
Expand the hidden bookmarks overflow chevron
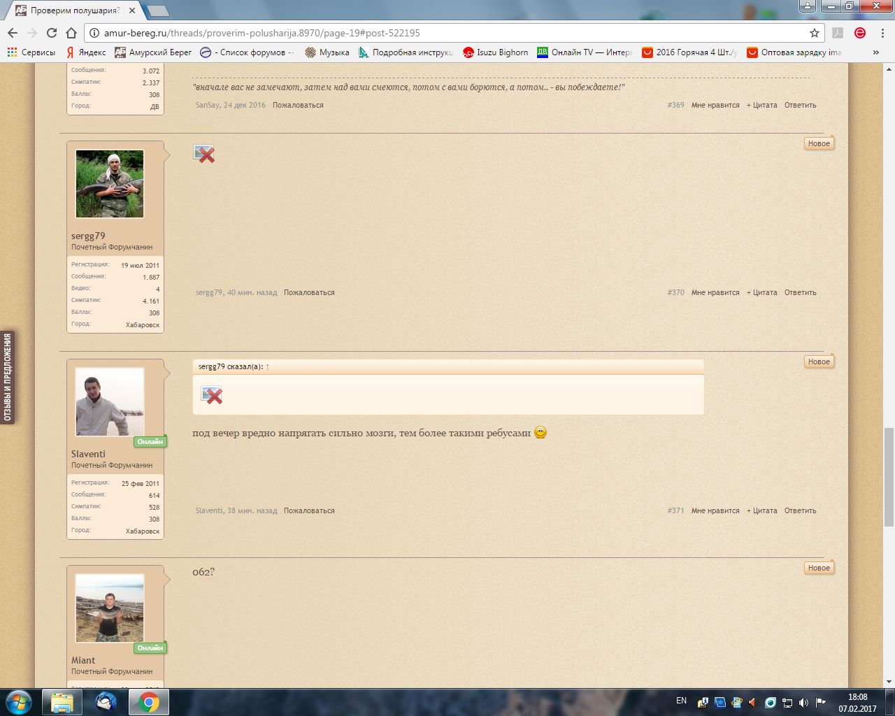pos(875,52)
